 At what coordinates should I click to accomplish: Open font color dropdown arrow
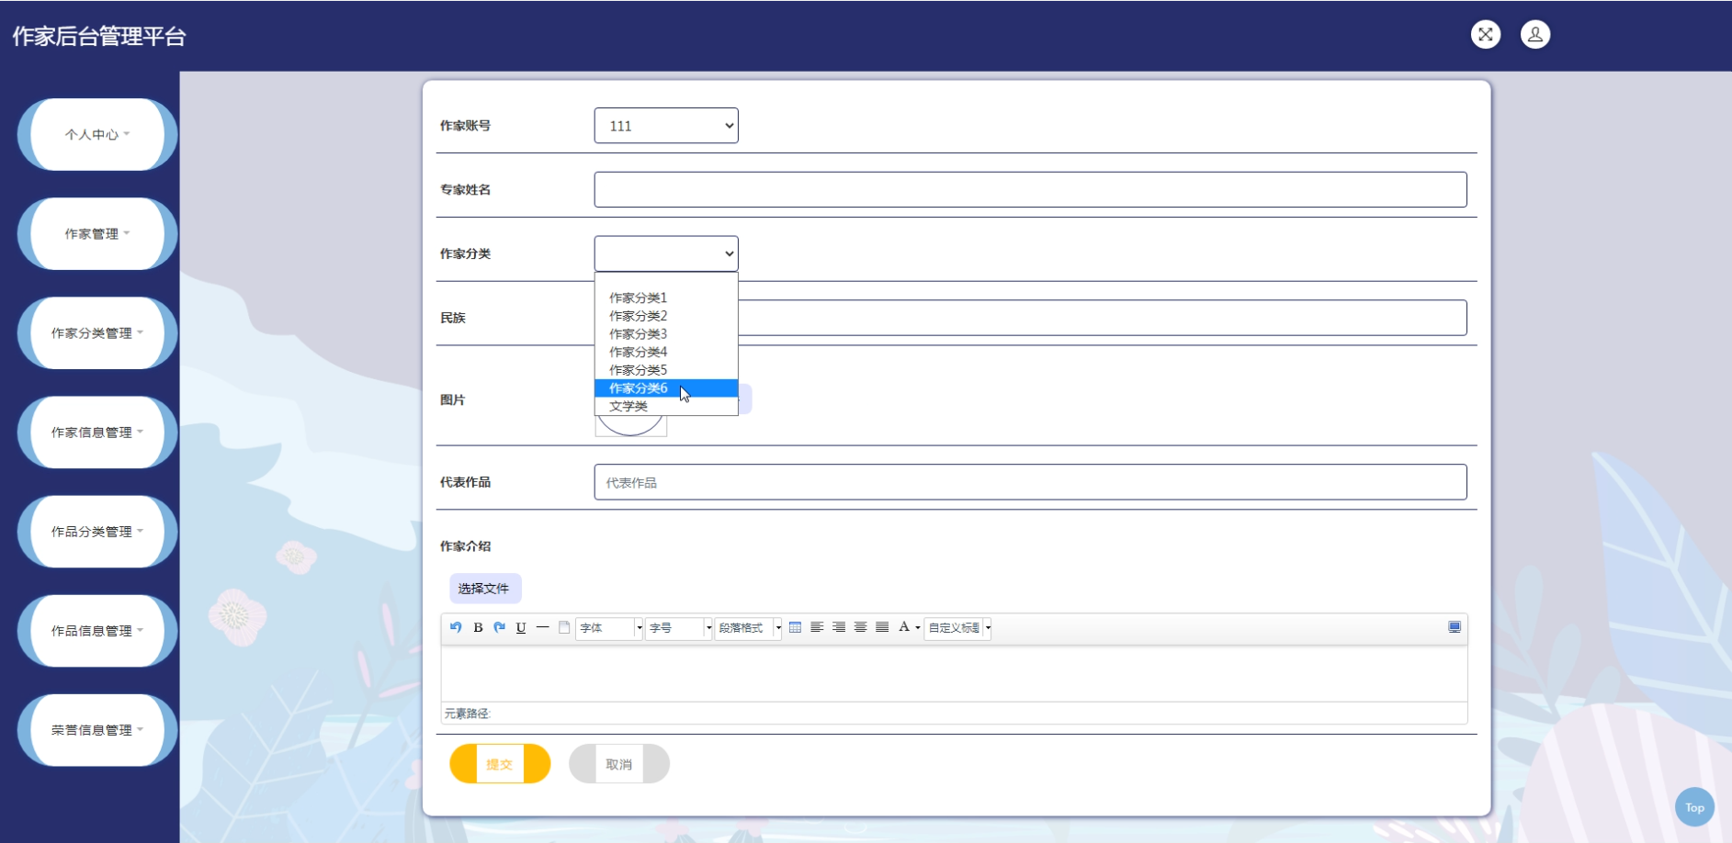click(917, 628)
